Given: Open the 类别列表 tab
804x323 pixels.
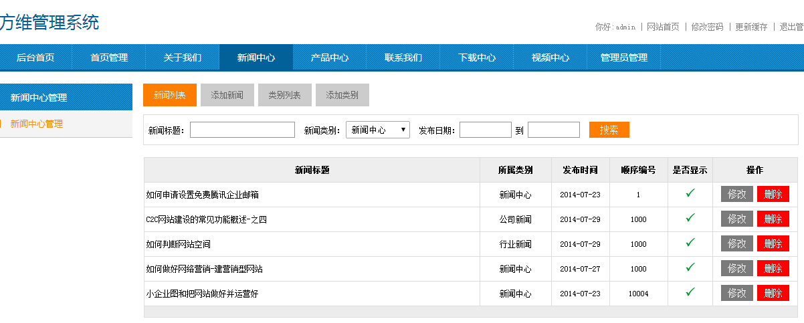Looking at the screenshot, I should click(x=284, y=95).
